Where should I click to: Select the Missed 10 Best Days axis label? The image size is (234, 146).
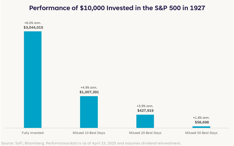(x=89, y=133)
